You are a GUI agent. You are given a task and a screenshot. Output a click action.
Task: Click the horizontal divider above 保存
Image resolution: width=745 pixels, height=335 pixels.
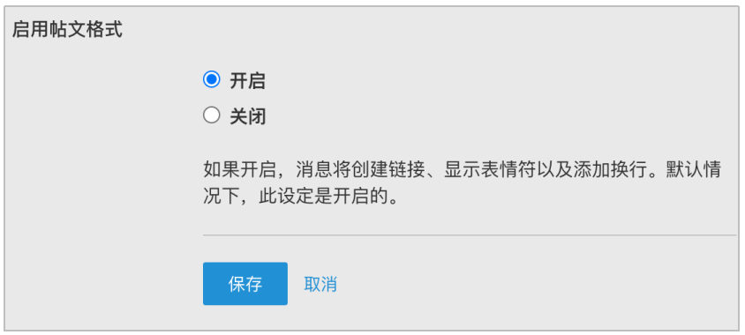[470, 234]
